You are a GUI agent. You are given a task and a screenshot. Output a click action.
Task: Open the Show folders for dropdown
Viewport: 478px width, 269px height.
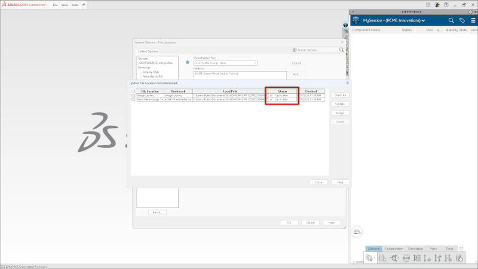point(225,63)
